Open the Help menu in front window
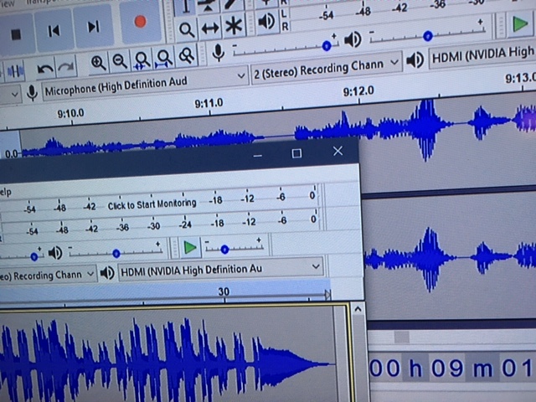This screenshot has width=536, height=402. coord(7,190)
